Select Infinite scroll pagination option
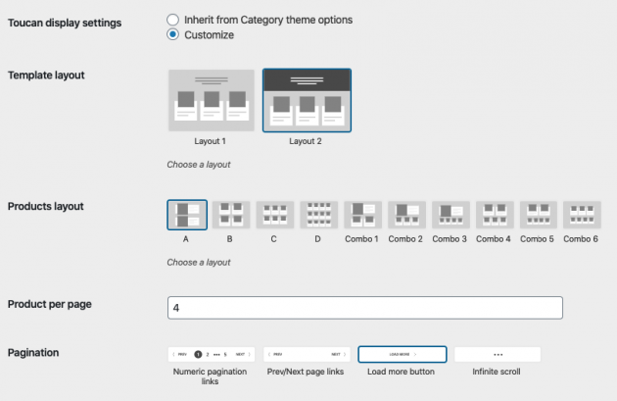Screen dimensions: 617x401 tap(497, 354)
